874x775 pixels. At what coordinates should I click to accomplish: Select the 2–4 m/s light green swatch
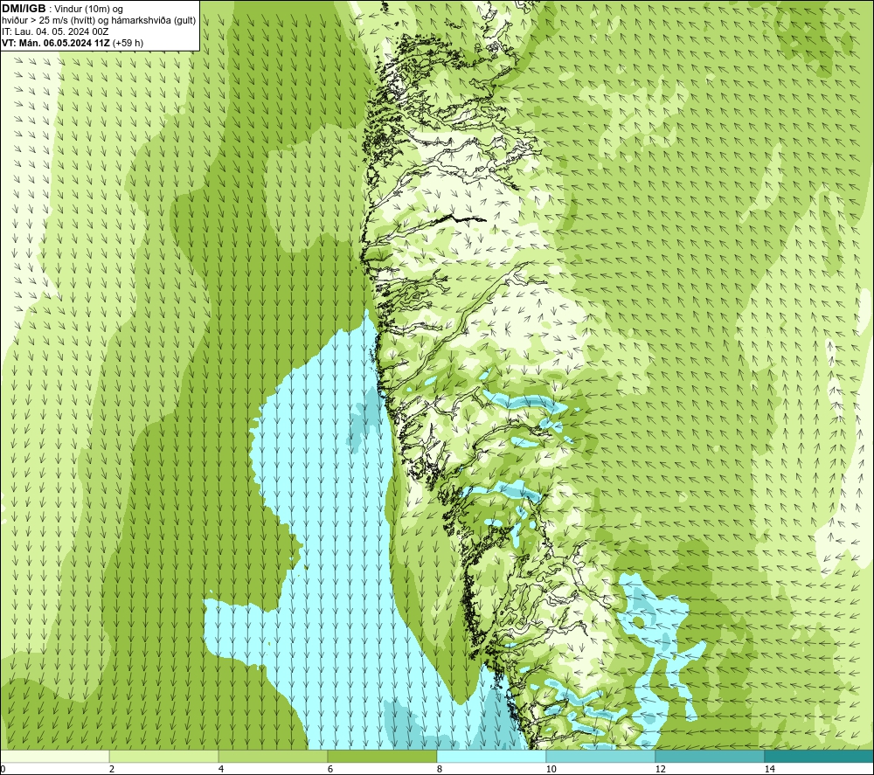click(x=164, y=756)
